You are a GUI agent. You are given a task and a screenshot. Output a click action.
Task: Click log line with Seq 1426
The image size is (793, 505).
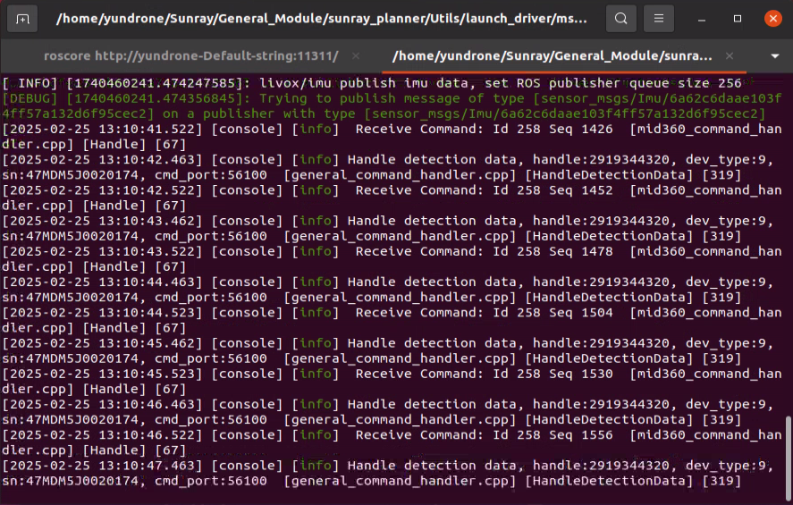click(392, 137)
